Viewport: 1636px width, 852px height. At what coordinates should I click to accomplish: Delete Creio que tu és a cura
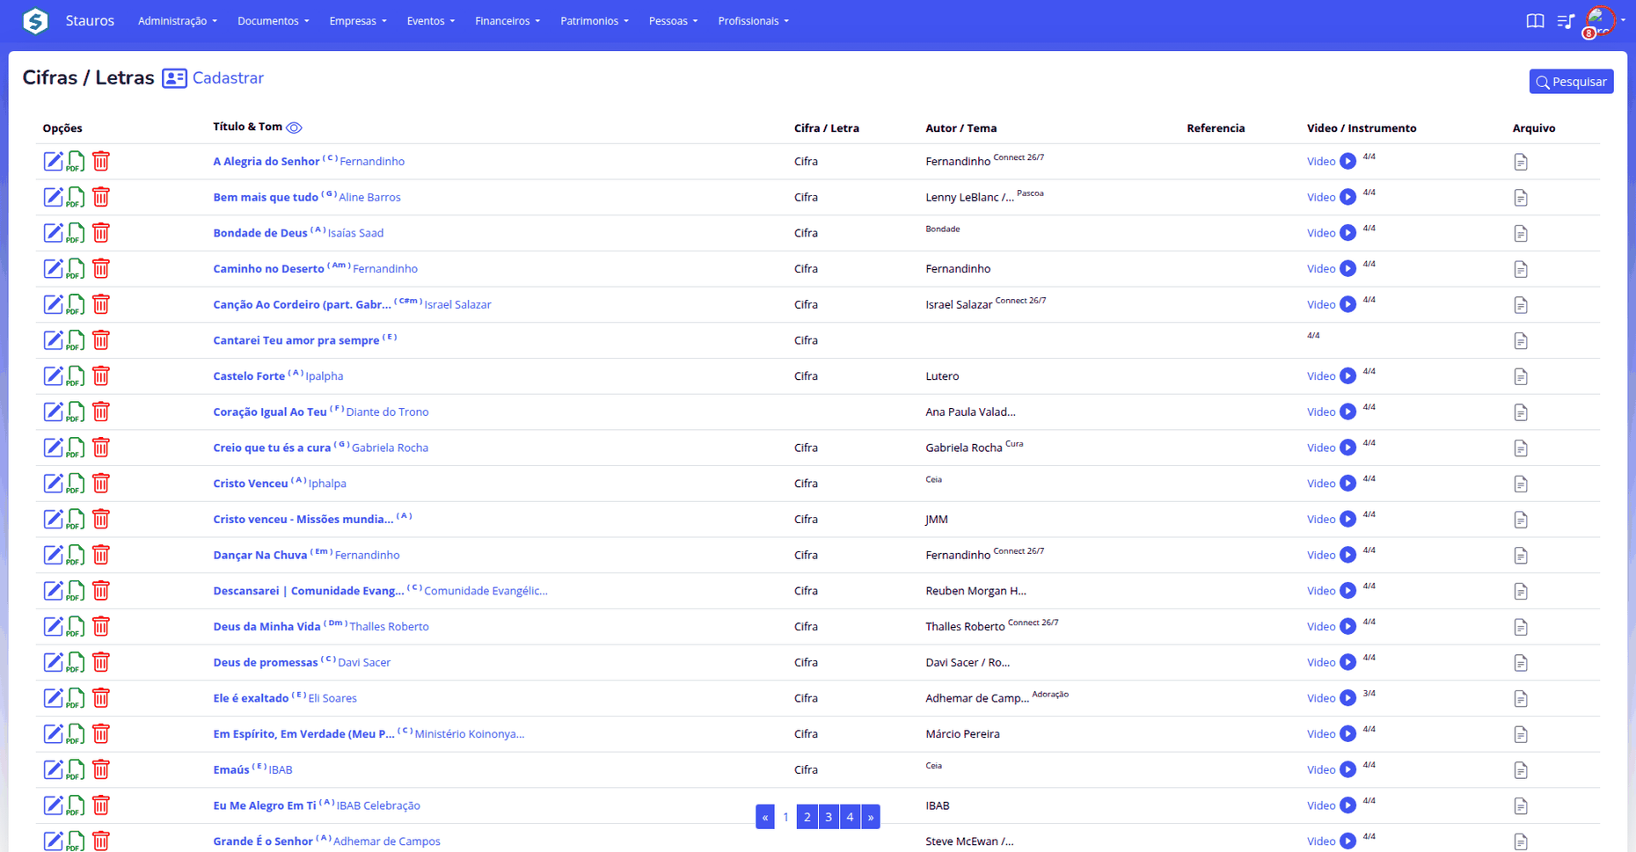(x=101, y=448)
